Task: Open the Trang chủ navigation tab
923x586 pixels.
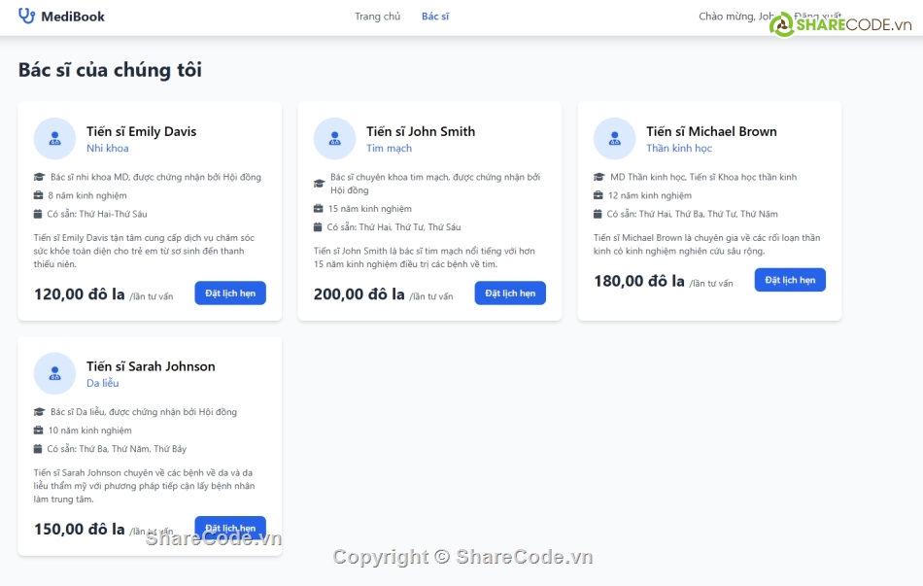Action: [x=377, y=17]
